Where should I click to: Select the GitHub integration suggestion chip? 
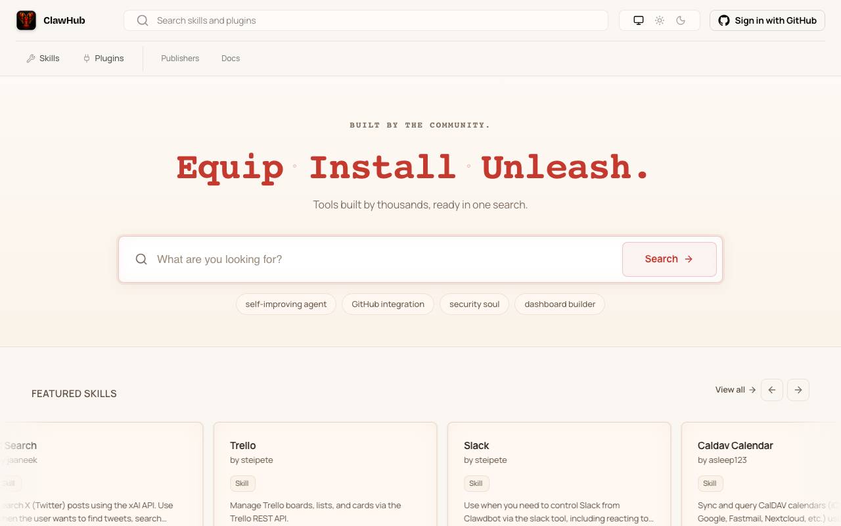point(388,304)
